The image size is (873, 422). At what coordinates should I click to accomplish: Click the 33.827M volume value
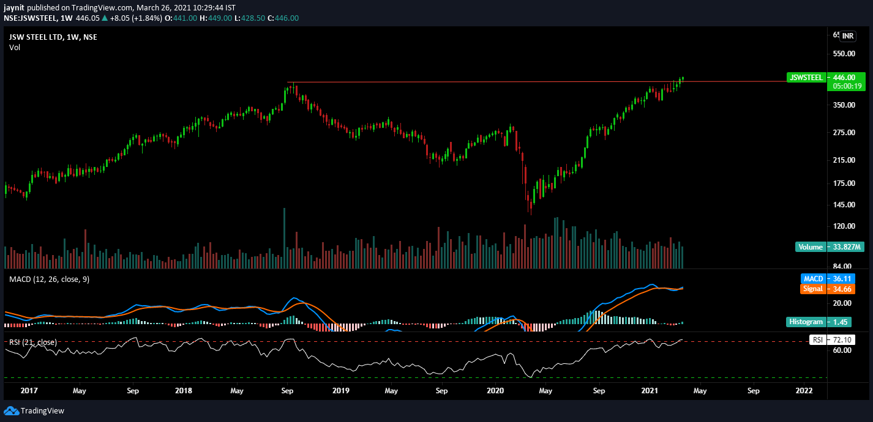click(x=845, y=247)
